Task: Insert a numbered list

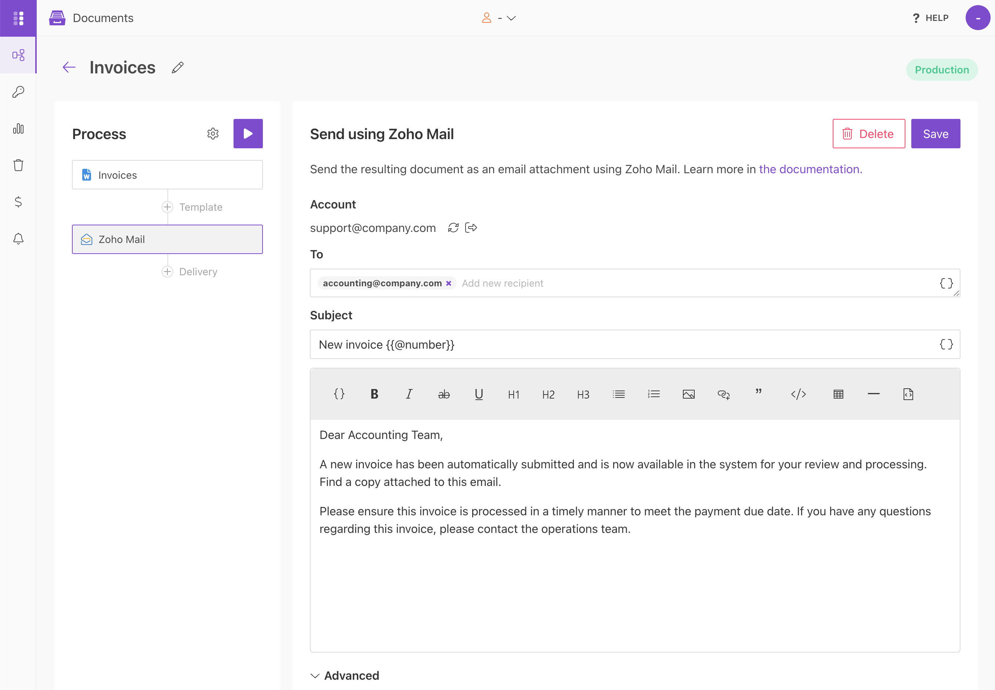Action: tap(654, 394)
